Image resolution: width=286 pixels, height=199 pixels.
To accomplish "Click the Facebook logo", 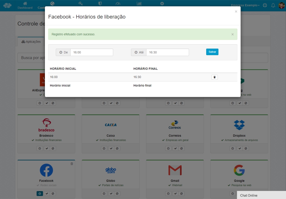I will [46, 170].
